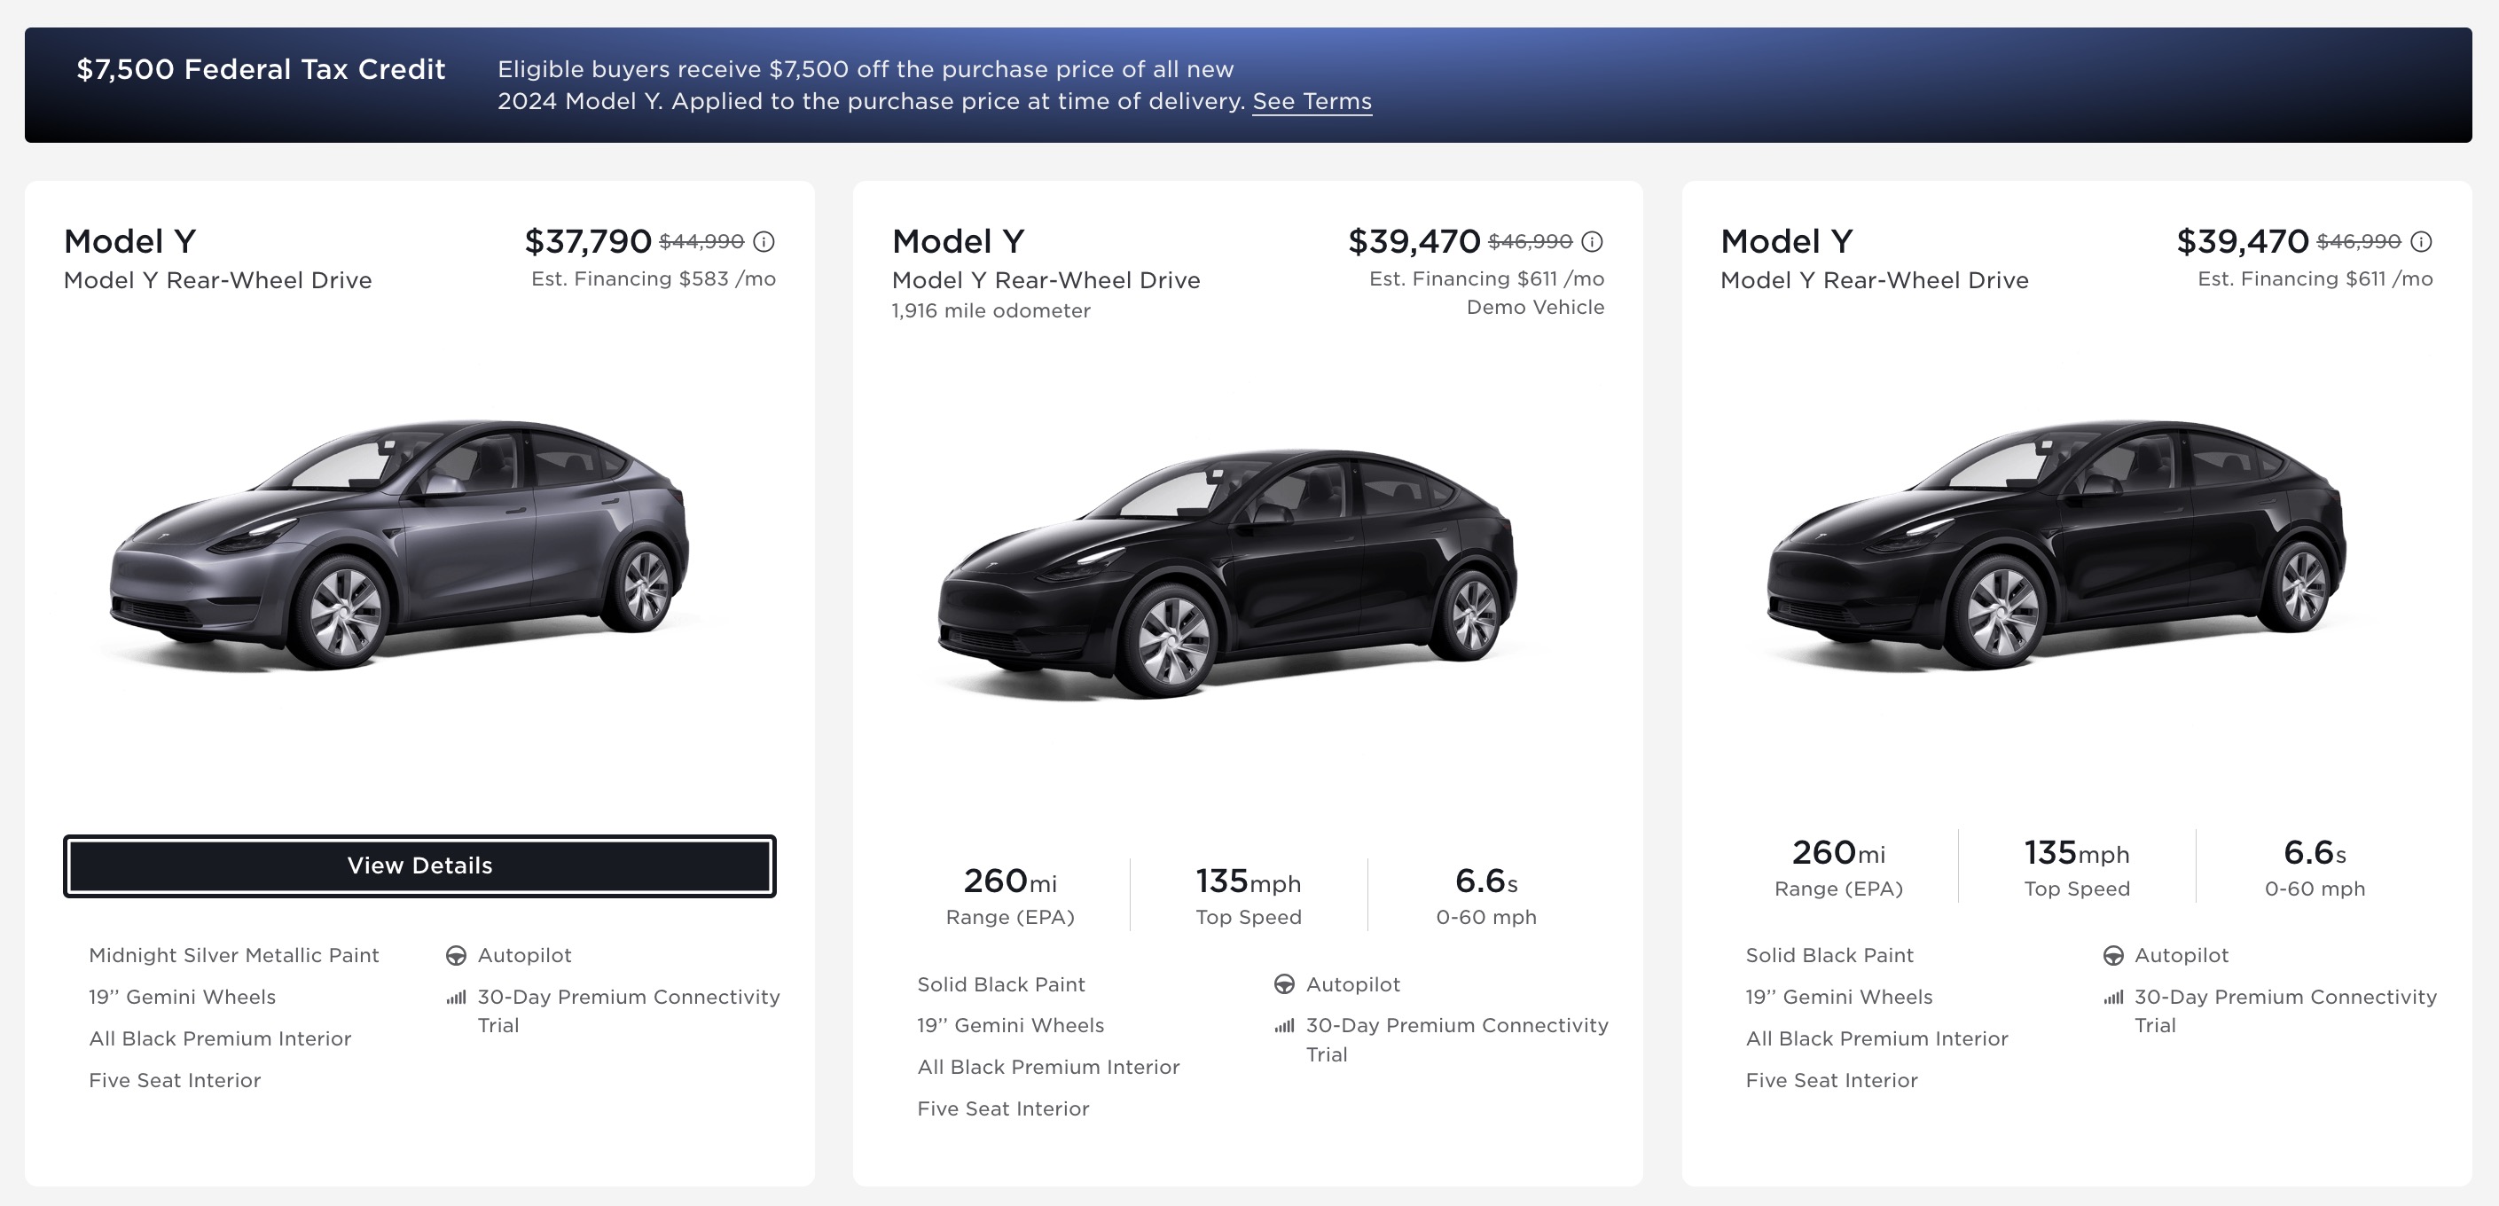Screen dimensions: 2499x1206
Task: Select the Est. Financing $583 /mo text
Action: [651, 278]
